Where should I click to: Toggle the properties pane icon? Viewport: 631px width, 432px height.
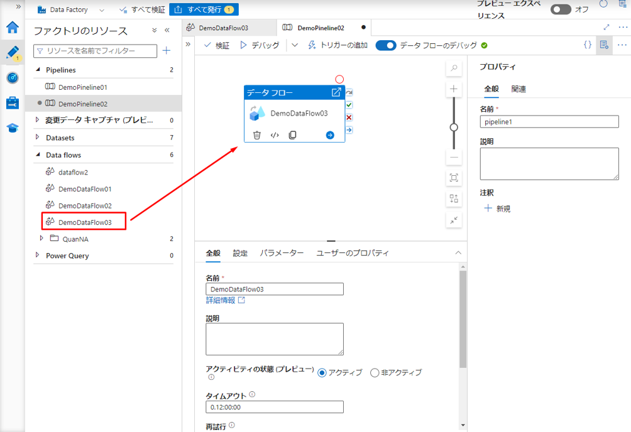coord(603,45)
